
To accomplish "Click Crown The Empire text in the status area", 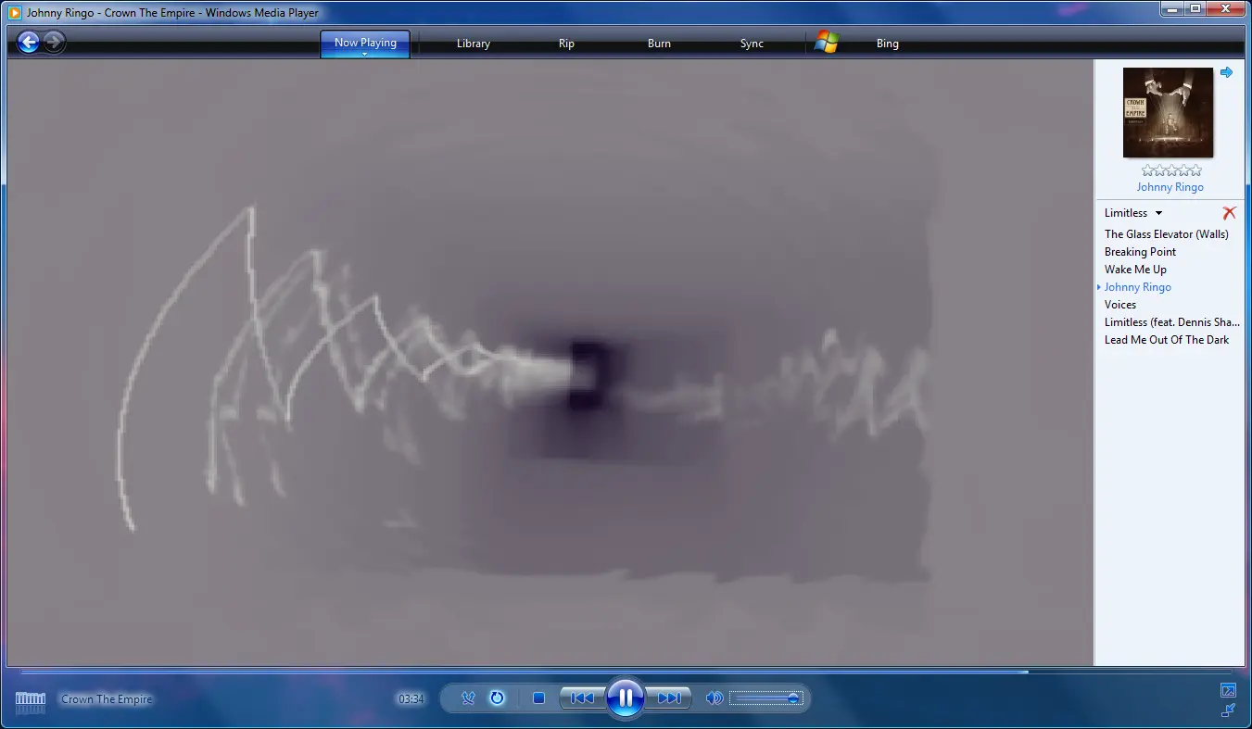I will [x=107, y=699].
